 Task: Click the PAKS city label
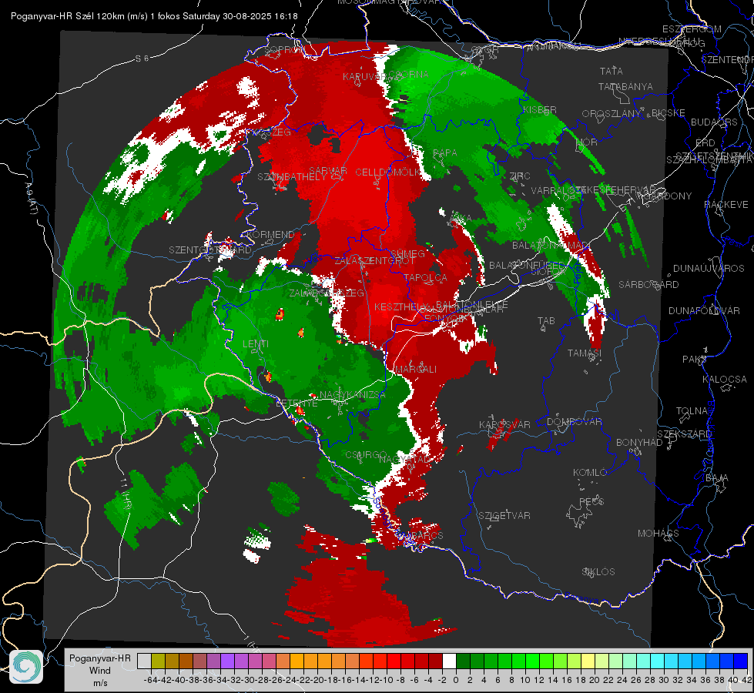(695, 360)
